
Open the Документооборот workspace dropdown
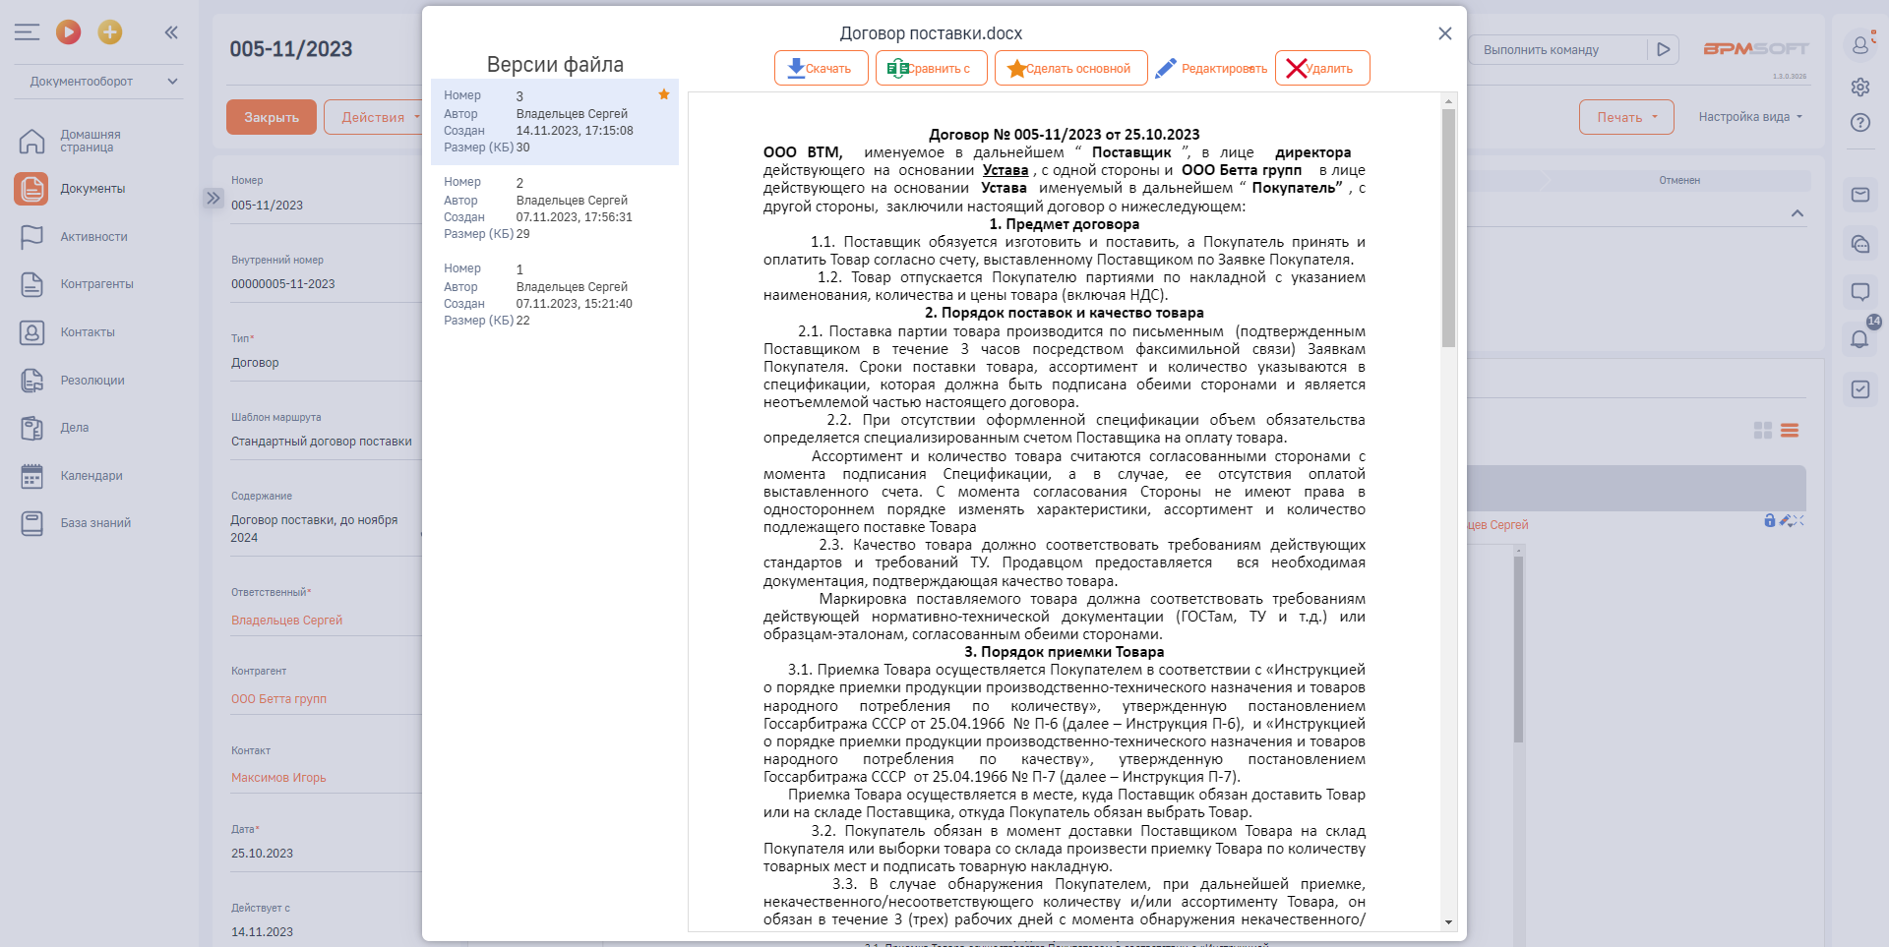103,82
